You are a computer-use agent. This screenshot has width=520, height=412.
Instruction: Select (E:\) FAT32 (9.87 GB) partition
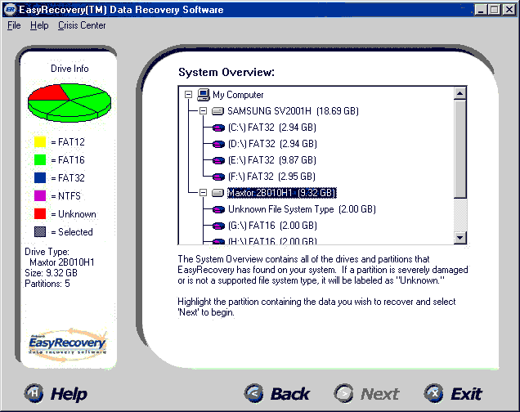tap(272, 160)
